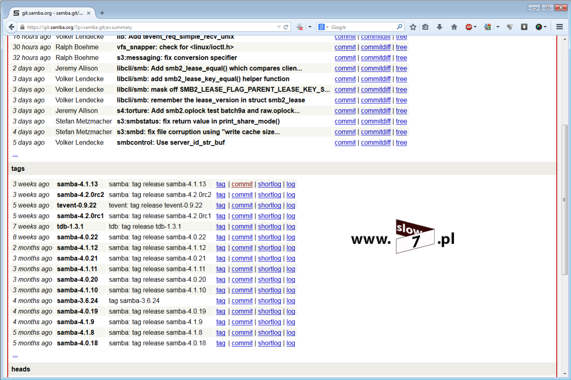Click the ellipsis link below shortlog entries
This screenshot has width=571, height=380.
click(15, 154)
